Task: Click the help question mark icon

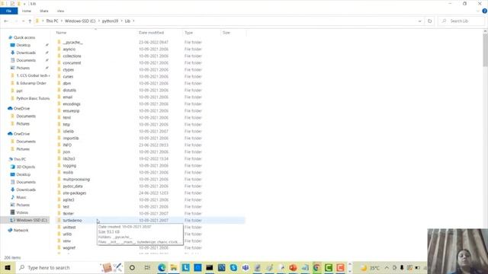Action: (x=485, y=11)
